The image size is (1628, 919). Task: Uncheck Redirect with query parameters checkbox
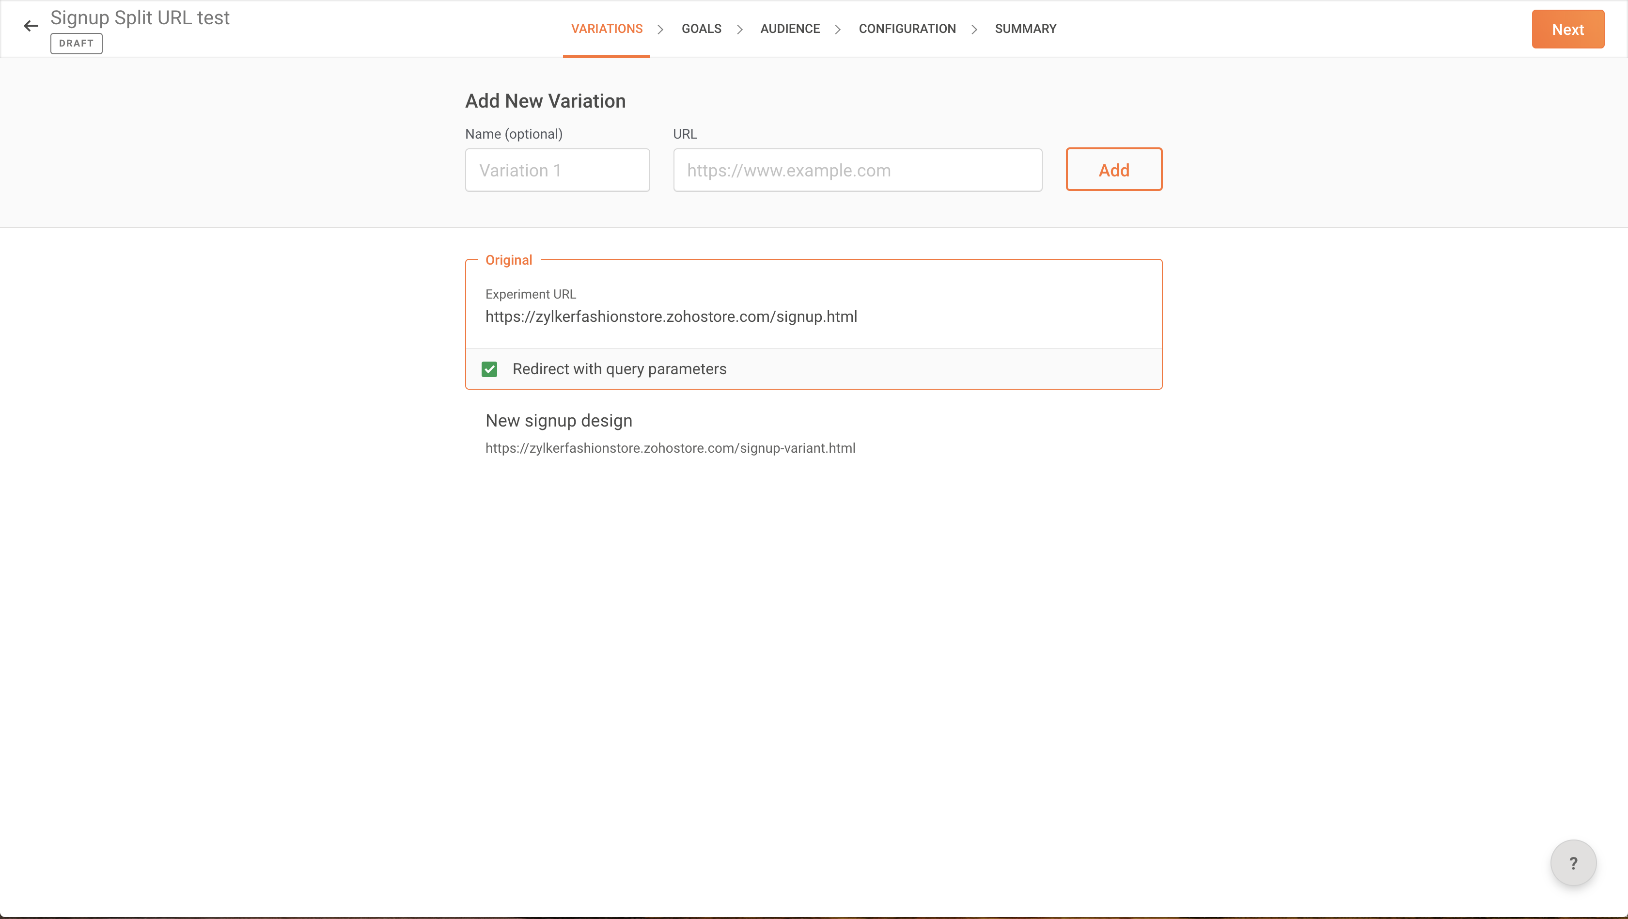(x=489, y=369)
